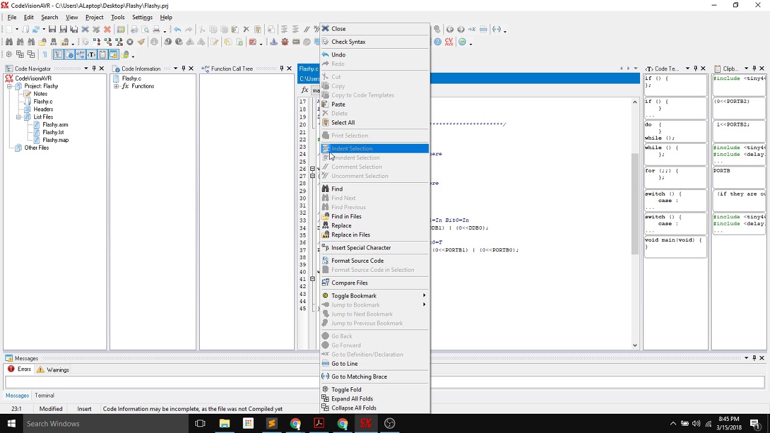This screenshot has height=433, width=770.
Task: Expand the Functions node in Code Information
Action: point(116,87)
